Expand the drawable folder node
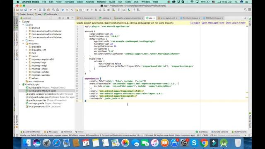 click(26, 47)
